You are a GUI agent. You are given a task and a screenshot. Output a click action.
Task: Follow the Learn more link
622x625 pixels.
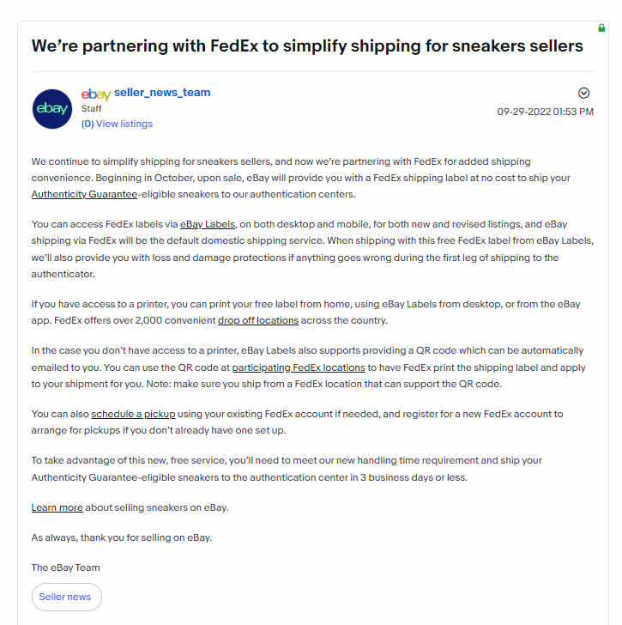[57, 507]
